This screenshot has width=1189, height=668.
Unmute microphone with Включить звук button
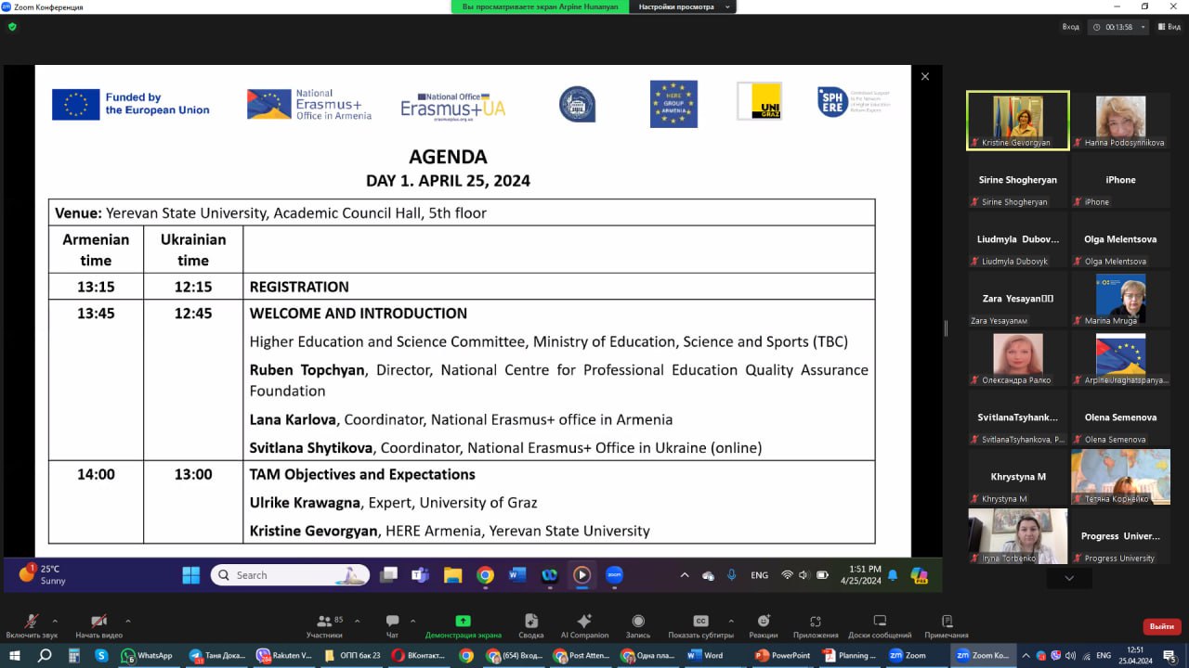pos(31,622)
